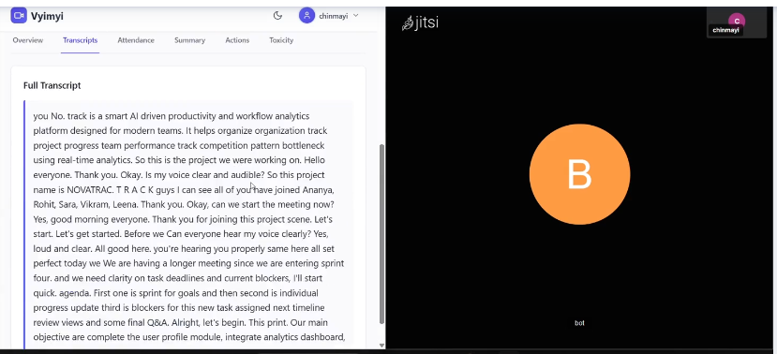Screen dimensions: 777x354
Task: Click the transcript panel scrollbar thumb
Action: [381, 234]
